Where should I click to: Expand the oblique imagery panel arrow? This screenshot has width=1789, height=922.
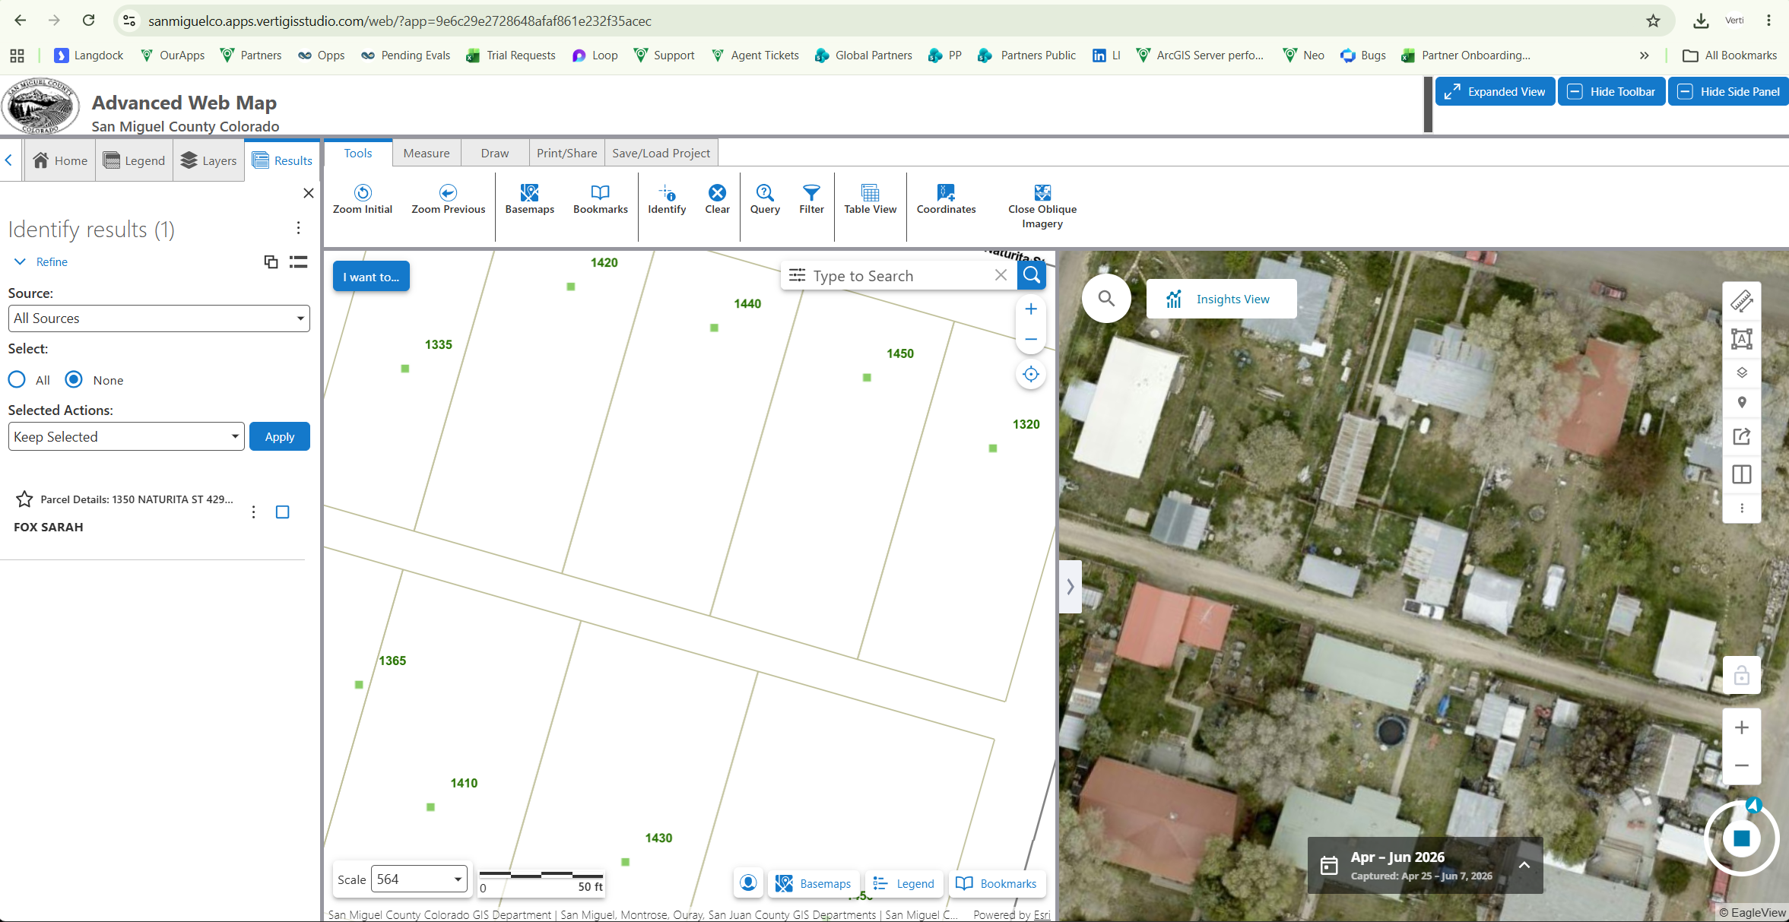point(1071,587)
